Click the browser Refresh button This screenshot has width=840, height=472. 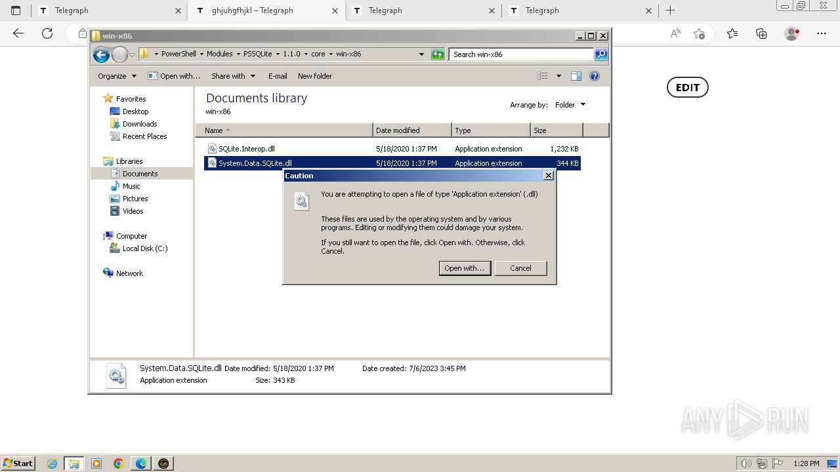point(47,33)
